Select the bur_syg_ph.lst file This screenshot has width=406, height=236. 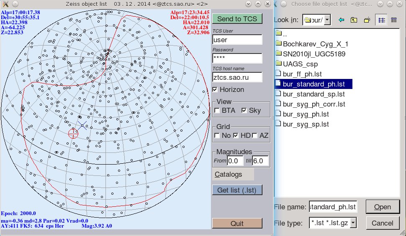(302, 114)
